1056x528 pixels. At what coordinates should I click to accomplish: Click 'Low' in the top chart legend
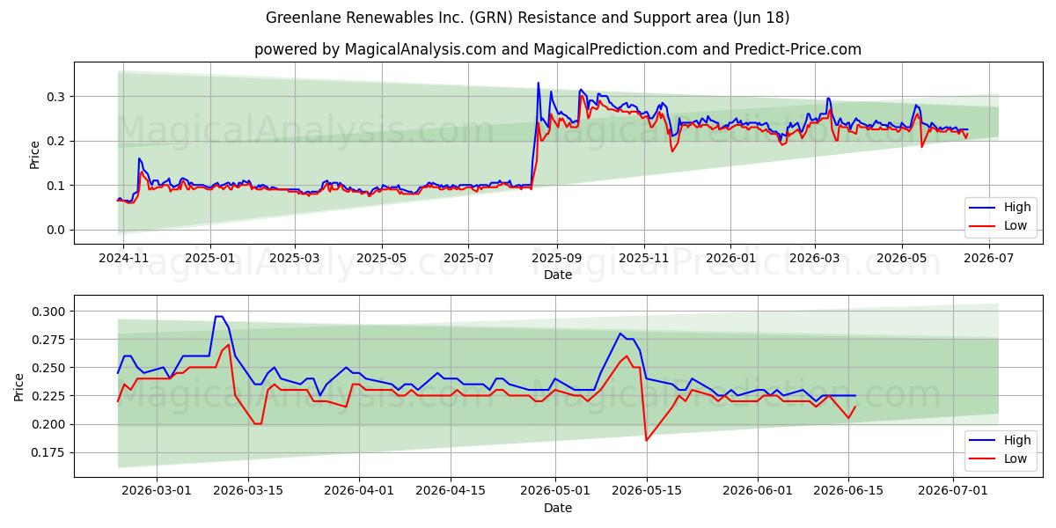1015,225
